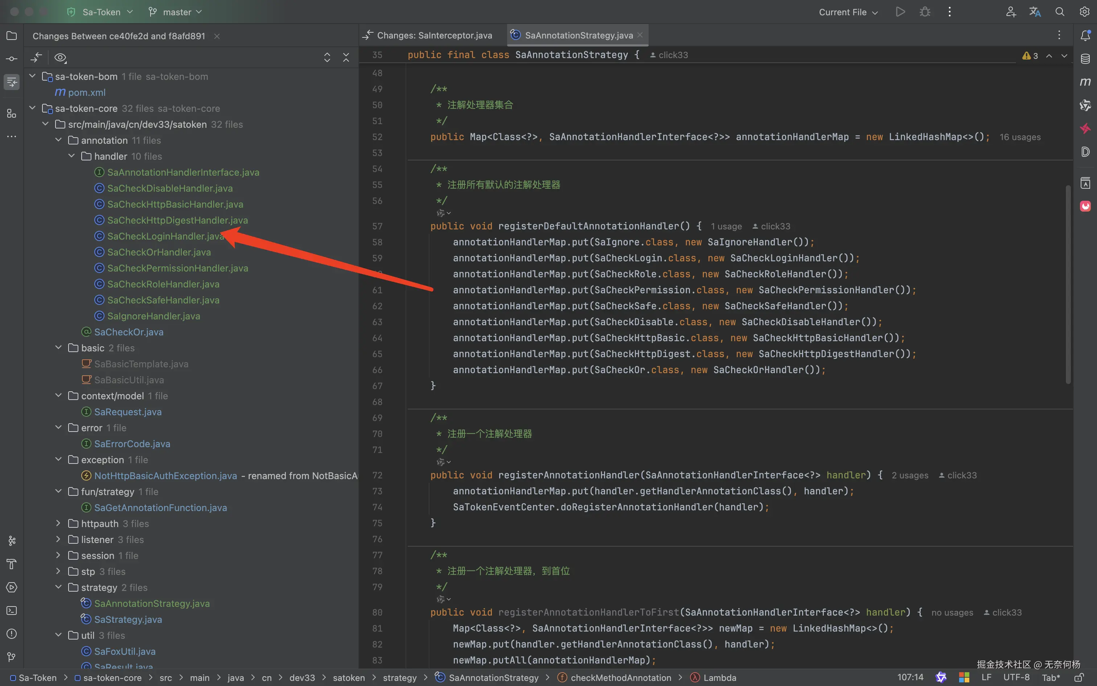Close the SaAnnotationStrategy.java tab

(640, 35)
